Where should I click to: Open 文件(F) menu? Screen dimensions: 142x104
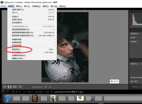(x=3, y=6)
